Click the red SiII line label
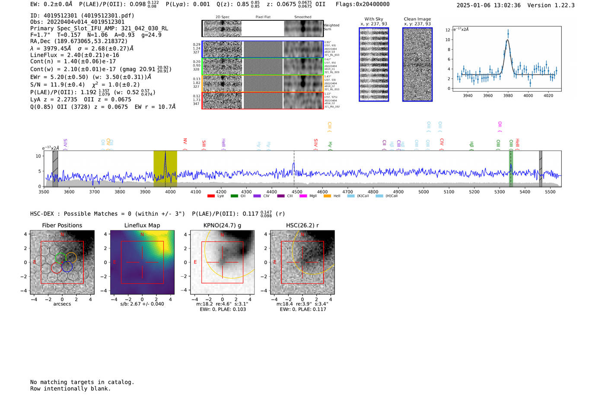Image resolution: width=605 pixels, height=412 pixels. [x=204, y=144]
